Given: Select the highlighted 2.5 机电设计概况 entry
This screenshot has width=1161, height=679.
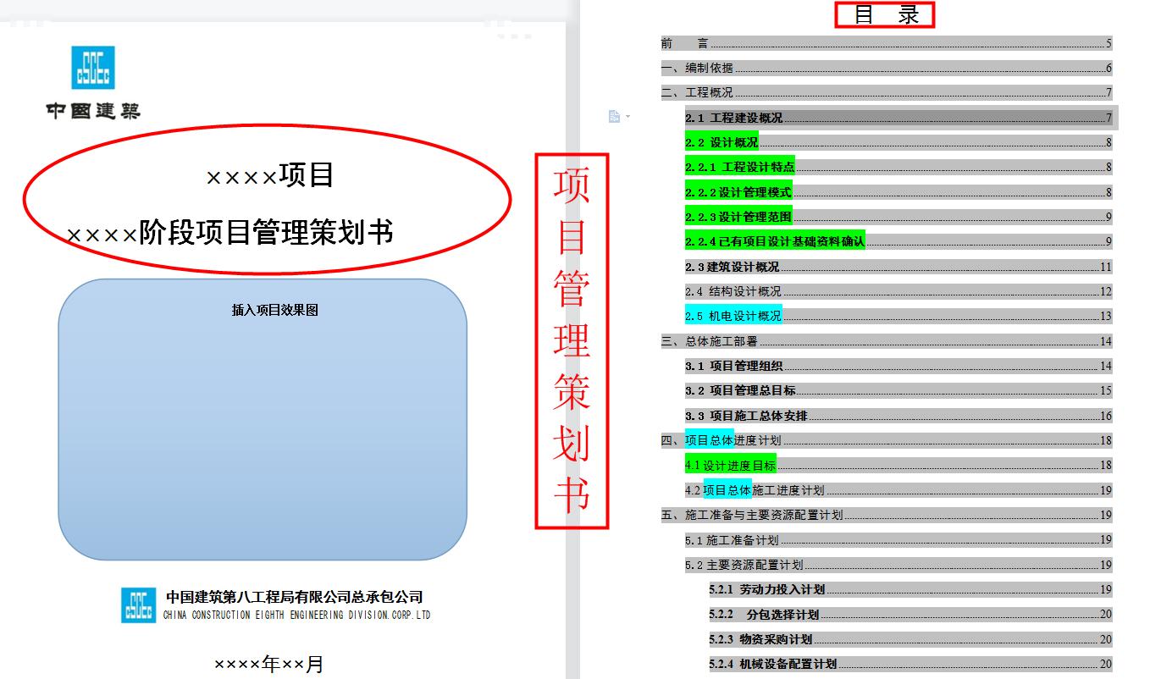Looking at the screenshot, I should point(733,316).
